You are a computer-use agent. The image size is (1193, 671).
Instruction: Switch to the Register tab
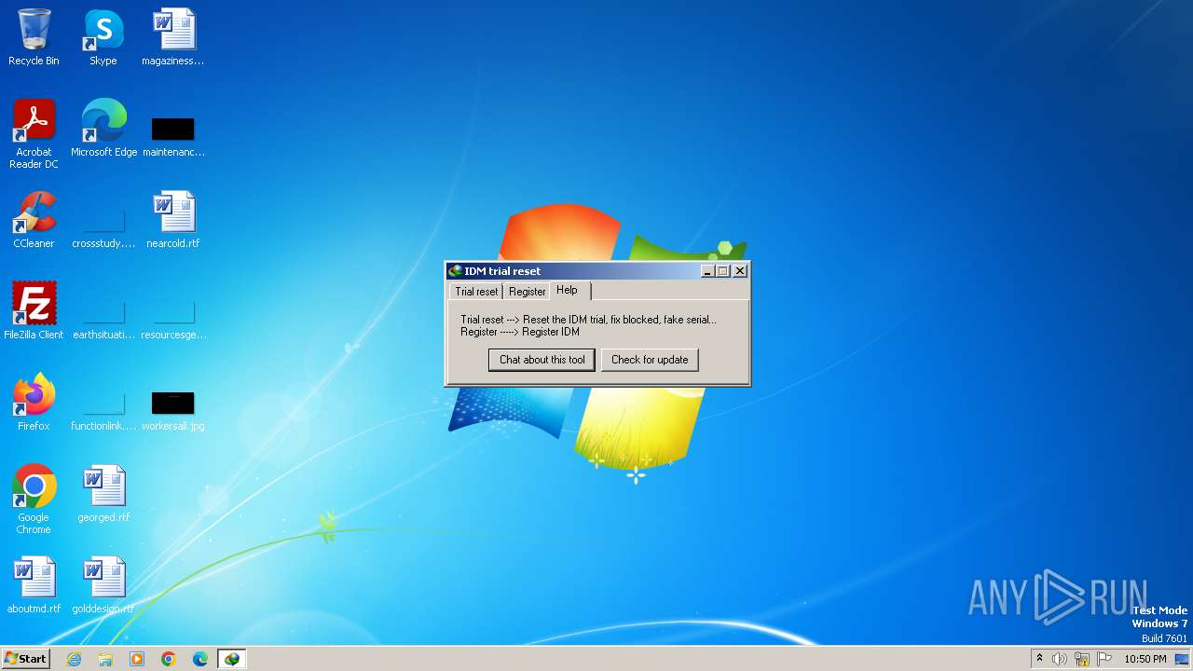click(x=527, y=292)
